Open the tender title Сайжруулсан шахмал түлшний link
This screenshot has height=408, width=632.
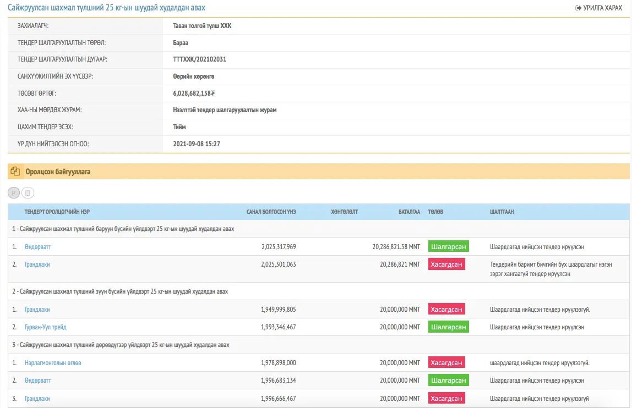pyautogui.click(x=106, y=8)
